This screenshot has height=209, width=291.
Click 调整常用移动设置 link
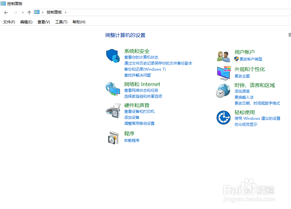click(x=139, y=124)
